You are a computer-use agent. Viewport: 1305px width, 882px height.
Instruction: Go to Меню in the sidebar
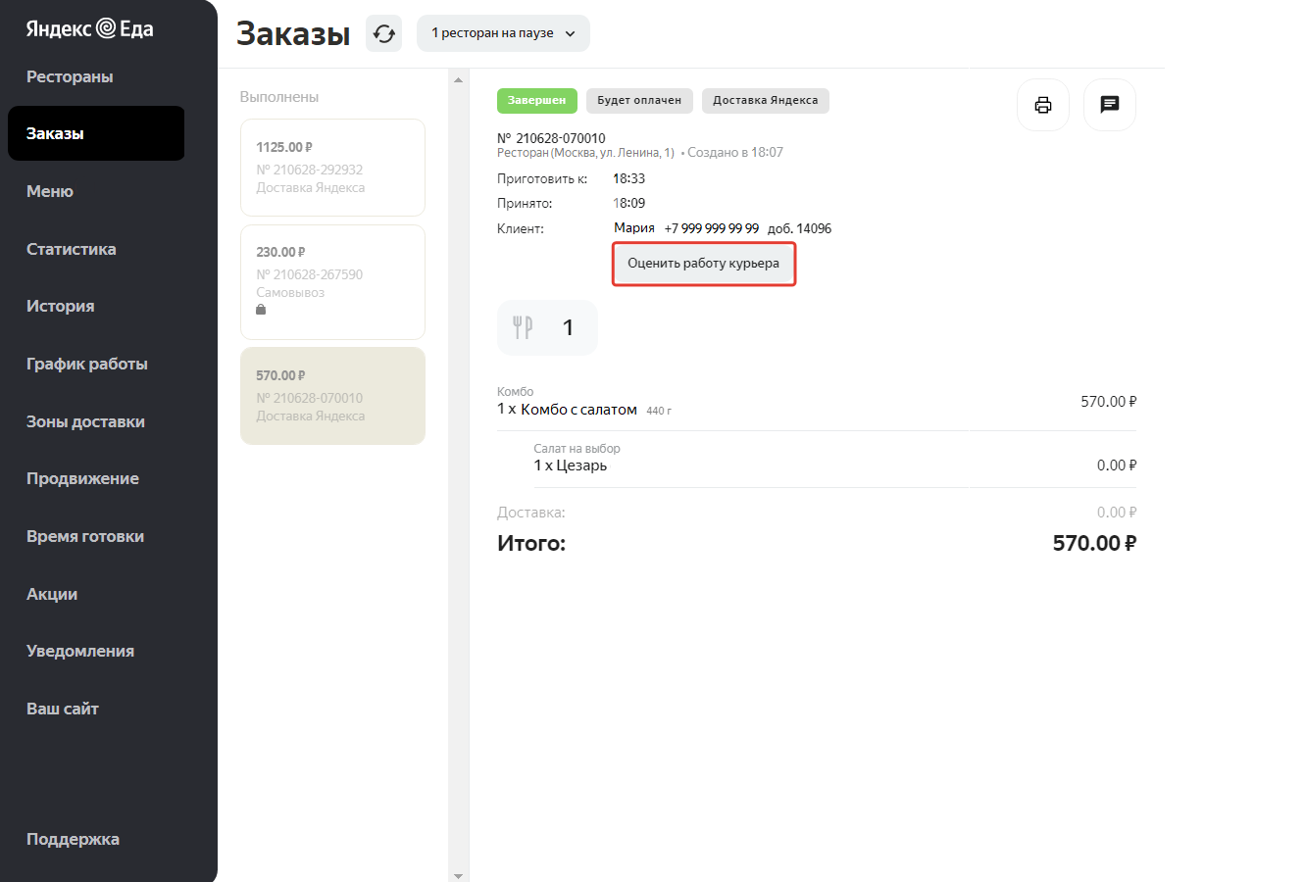[50, 191]
